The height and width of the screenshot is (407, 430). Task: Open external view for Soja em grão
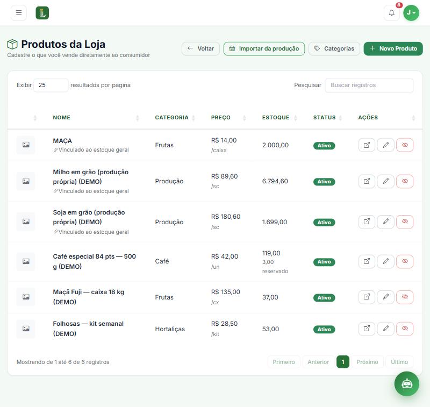click(x=367, y=222)
